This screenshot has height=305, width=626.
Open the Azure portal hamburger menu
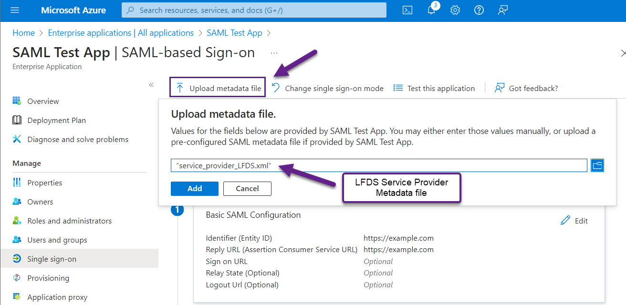pyautogui.click(x=15, y=10)
